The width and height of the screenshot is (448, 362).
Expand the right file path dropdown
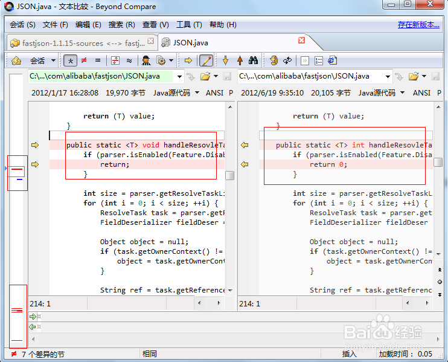click(388, 76)
